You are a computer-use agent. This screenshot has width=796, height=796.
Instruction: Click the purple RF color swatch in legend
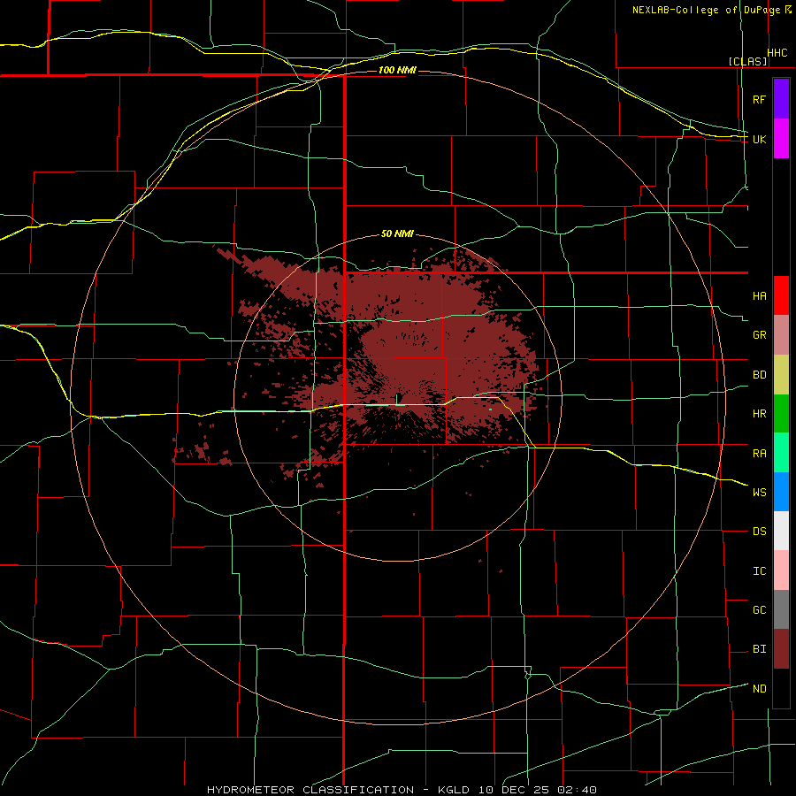pos(781,99)
